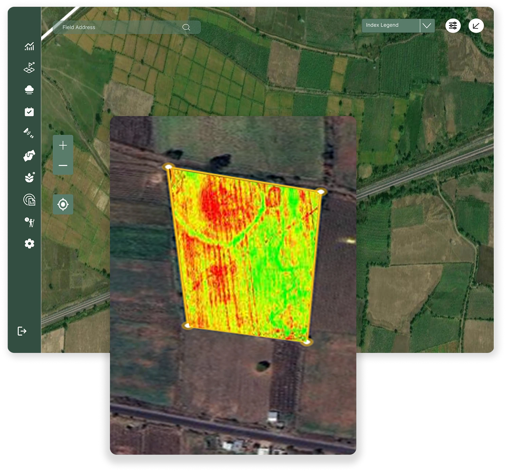Click the field boundary bottom-right vertex
506x471 pixels.
tap(307, 342)
